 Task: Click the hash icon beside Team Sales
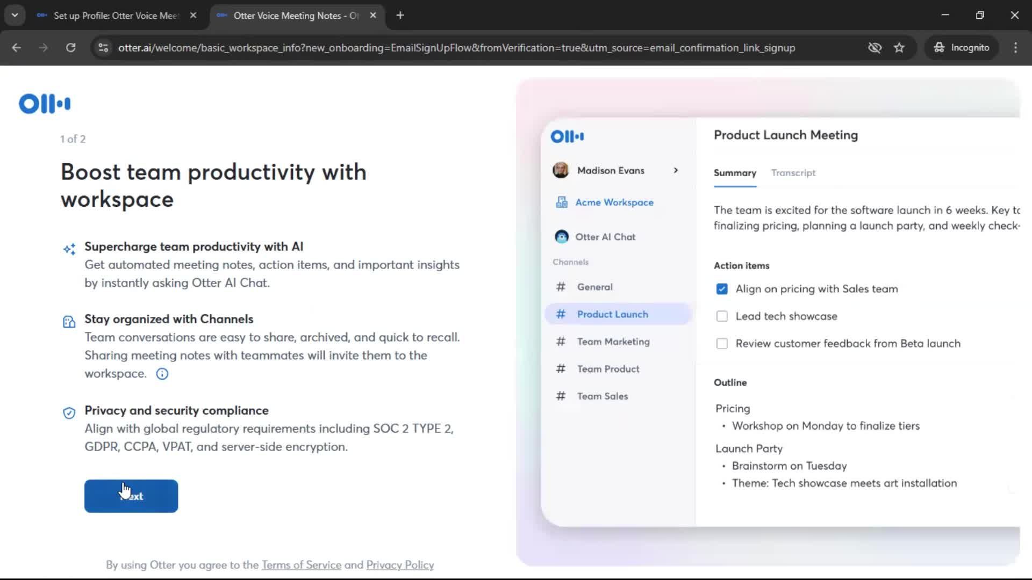point(561,396)
